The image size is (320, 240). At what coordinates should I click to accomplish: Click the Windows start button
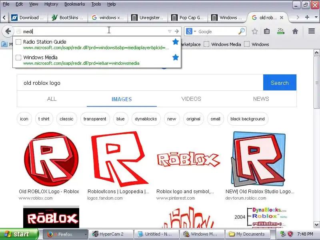[19, 234]
